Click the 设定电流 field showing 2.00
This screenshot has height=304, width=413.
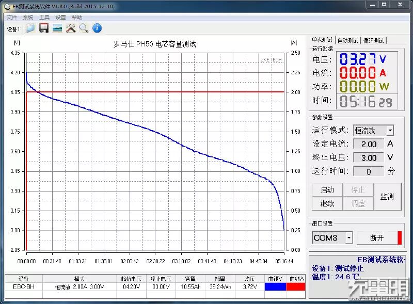pyautogui.click(x=369, y=144)
